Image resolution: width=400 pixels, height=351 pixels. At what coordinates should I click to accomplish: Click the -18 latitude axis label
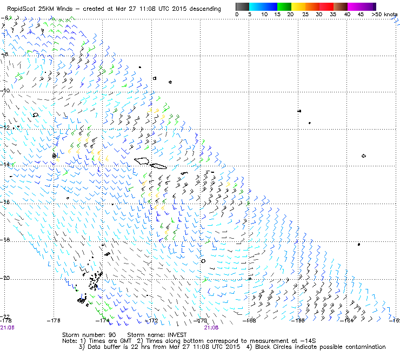tap(5, 240)
